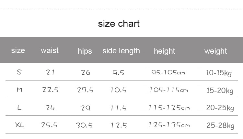
Task: Select the 'waist' column header
Action: (x=50, y=50)
